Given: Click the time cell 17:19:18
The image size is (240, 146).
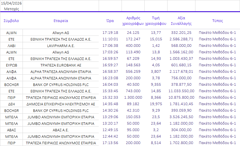Looking at the screenshot, I should coord(110,33).
